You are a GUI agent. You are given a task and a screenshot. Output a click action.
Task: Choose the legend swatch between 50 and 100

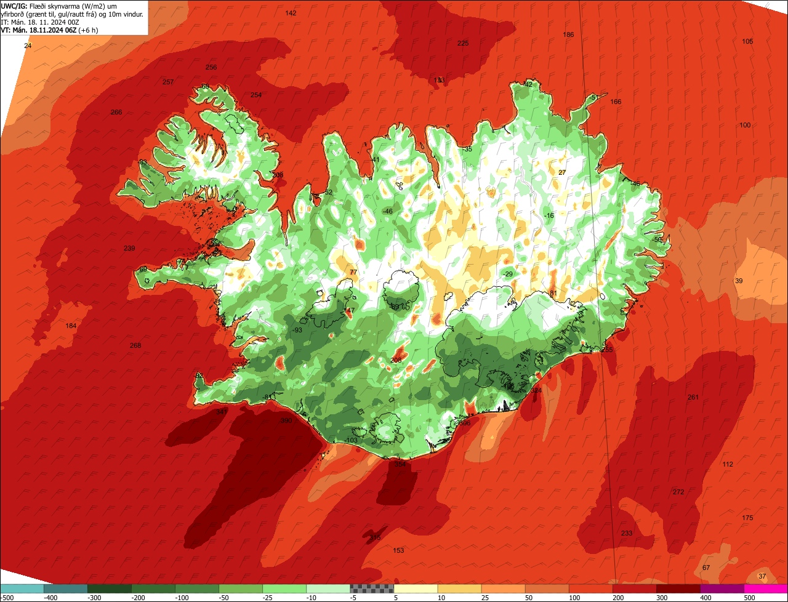tap(547, 588)
